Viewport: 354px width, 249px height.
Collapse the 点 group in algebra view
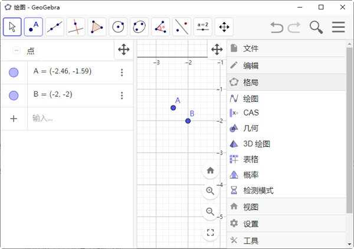point(16,51)
